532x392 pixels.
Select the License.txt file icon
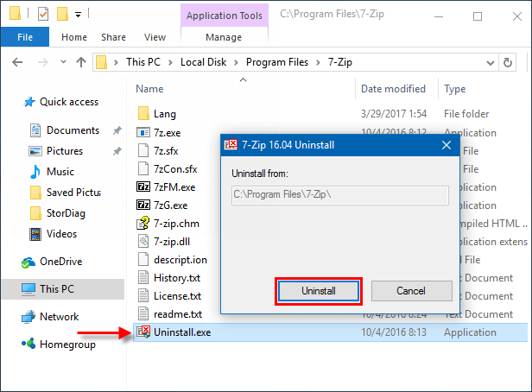(x=143, y=295)
